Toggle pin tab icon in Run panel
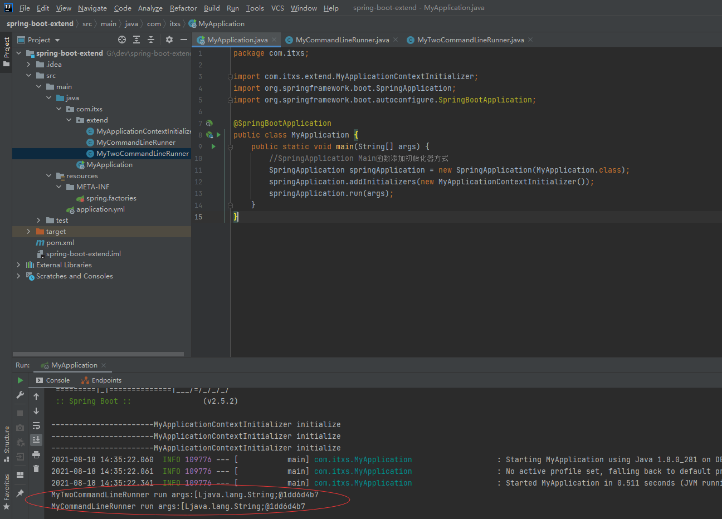This screenshot has width=722, height=519. pos(20,493)
